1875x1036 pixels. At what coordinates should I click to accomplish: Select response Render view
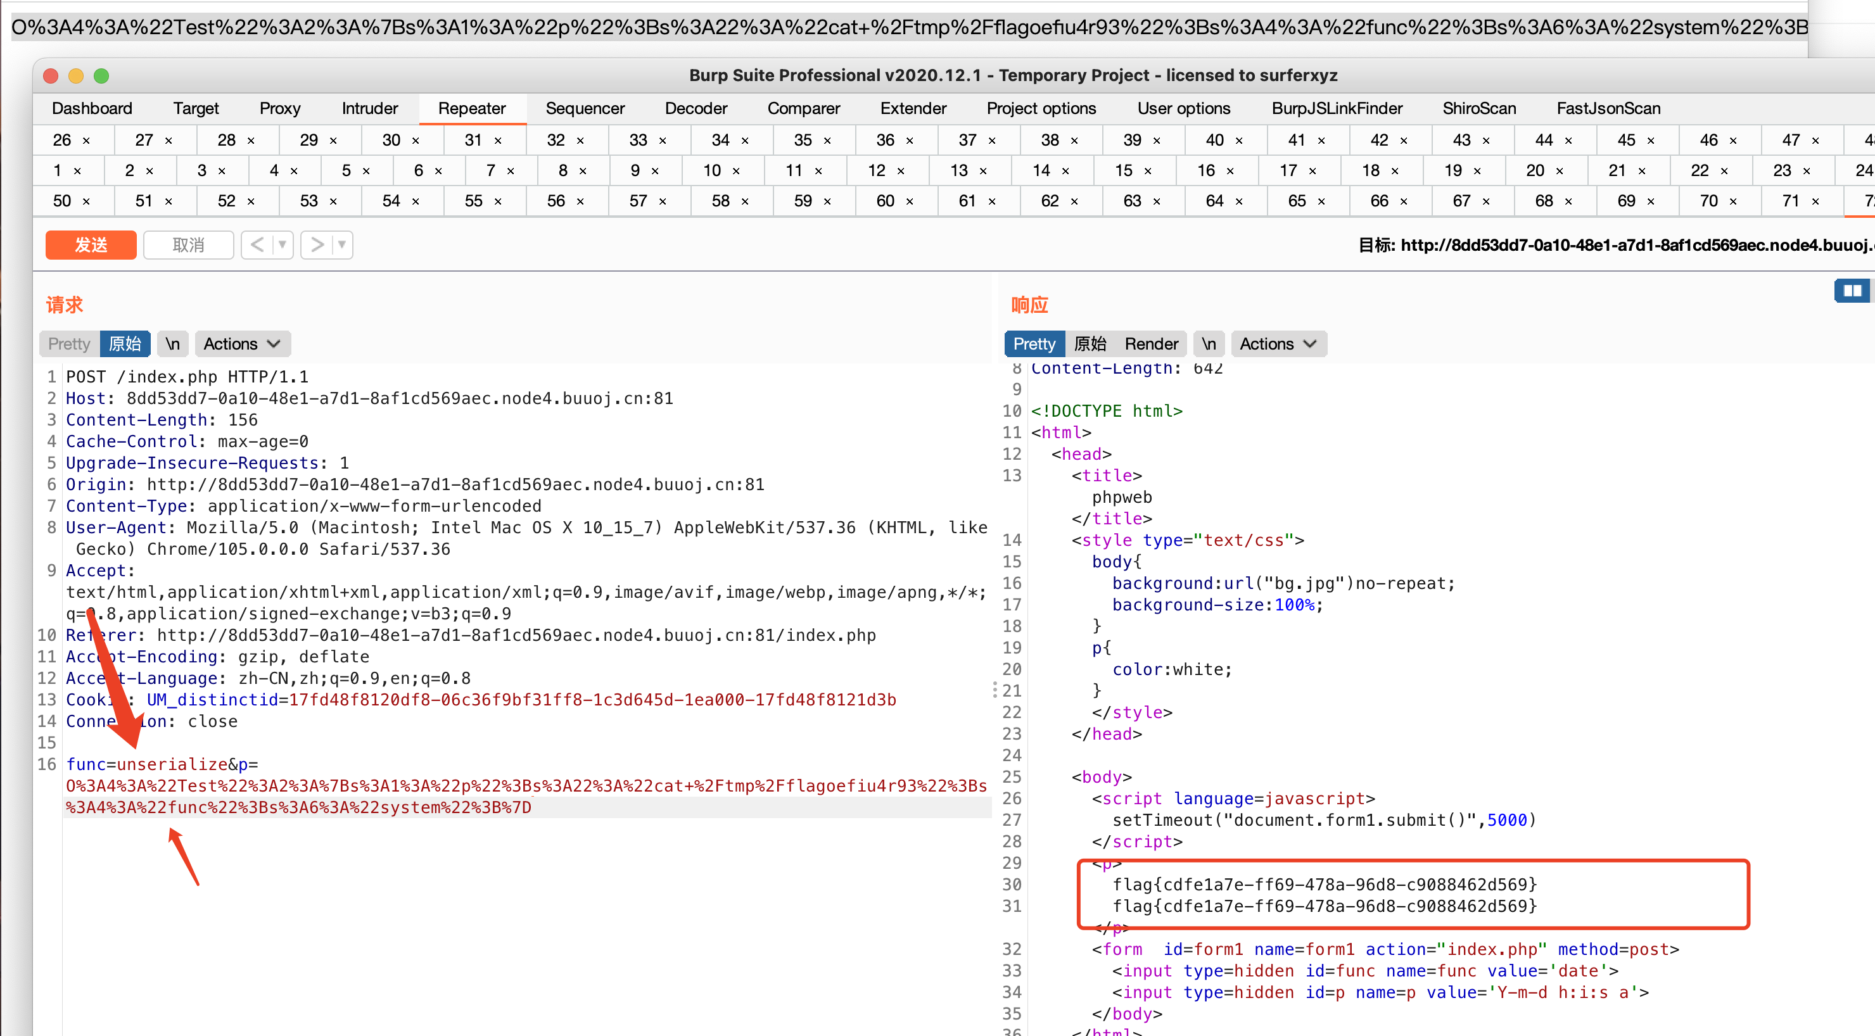(1151, 344)
